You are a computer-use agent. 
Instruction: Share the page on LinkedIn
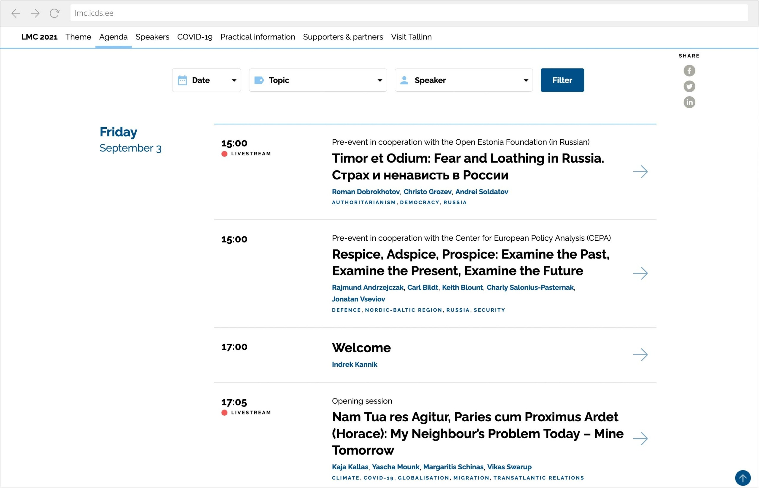(x=689, y=102)
